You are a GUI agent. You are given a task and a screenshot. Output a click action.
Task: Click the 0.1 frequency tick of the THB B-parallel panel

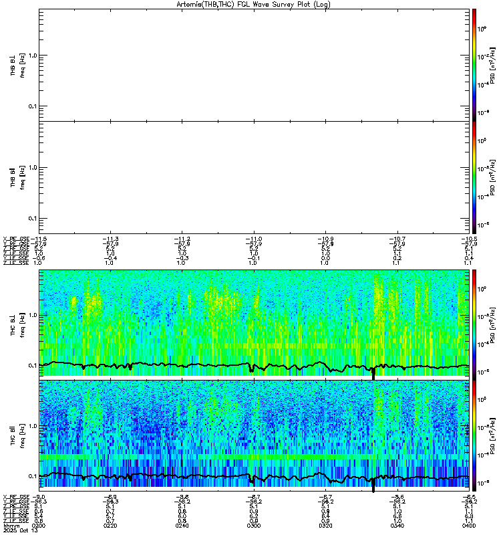(x=33, y=219)
